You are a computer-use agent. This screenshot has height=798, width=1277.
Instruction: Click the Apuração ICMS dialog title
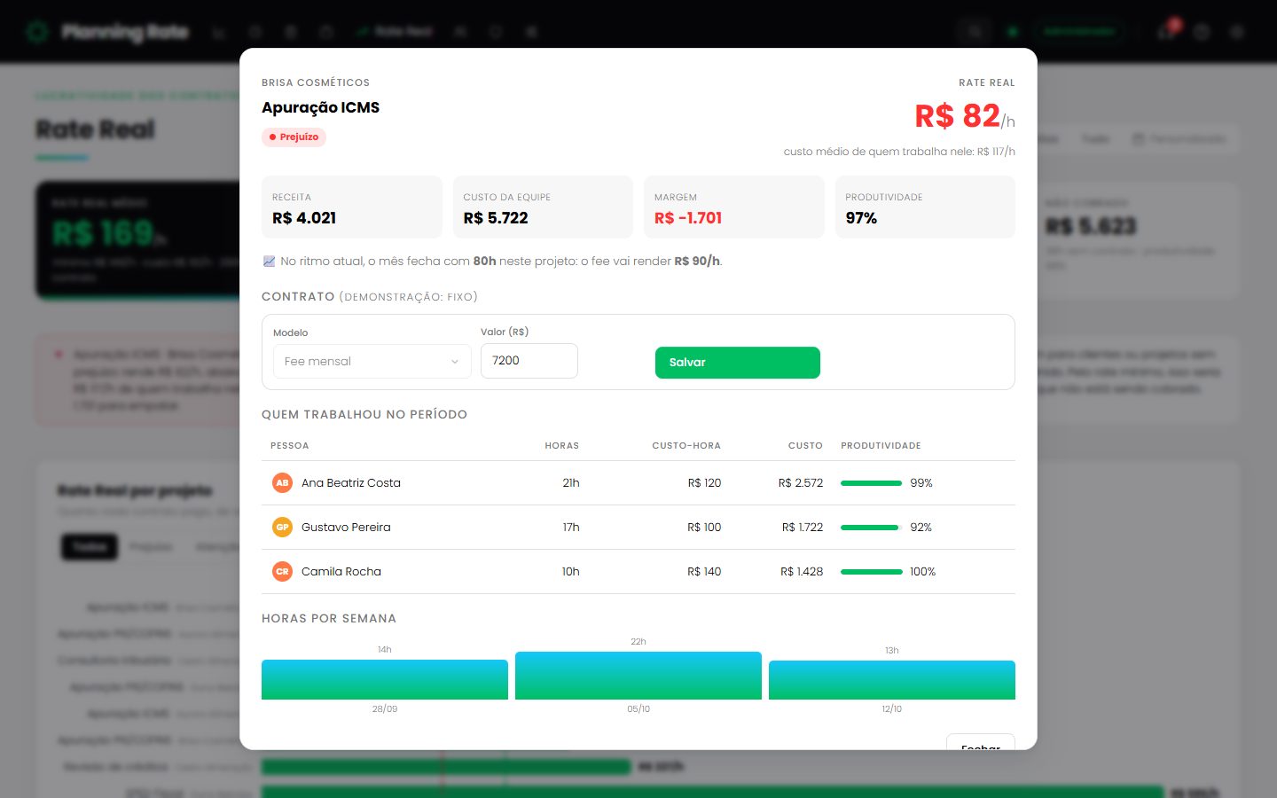[x=320, y=108]
